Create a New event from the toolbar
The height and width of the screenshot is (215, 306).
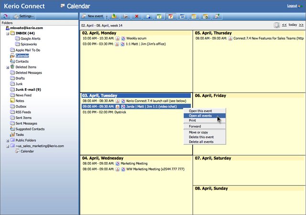coord(92,16)
